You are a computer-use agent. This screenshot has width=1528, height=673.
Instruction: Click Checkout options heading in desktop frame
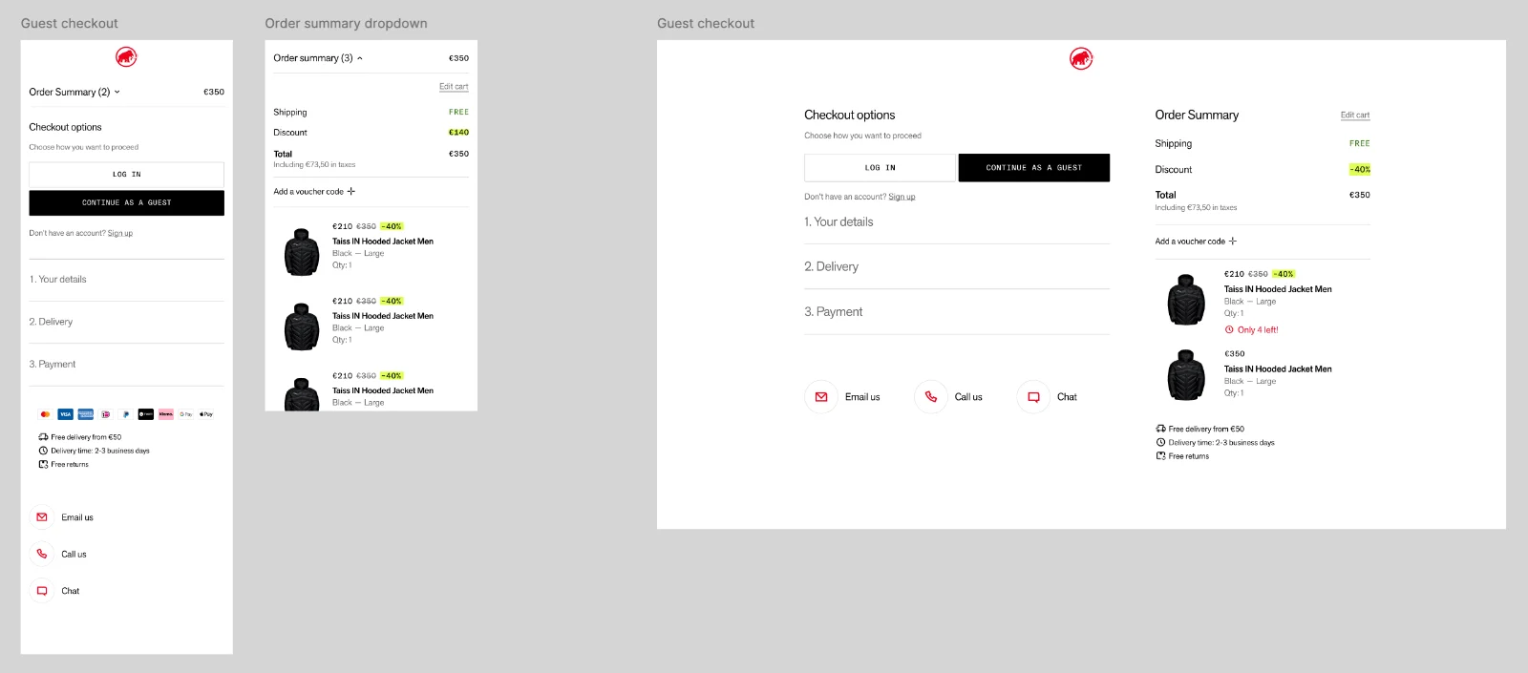(x=850, y=115)
